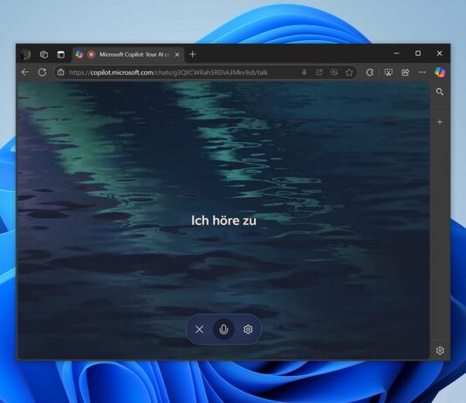The width and height of the screenshot is (466, 403).
Task: Go back to previous page
Action: tap(25, 72)
